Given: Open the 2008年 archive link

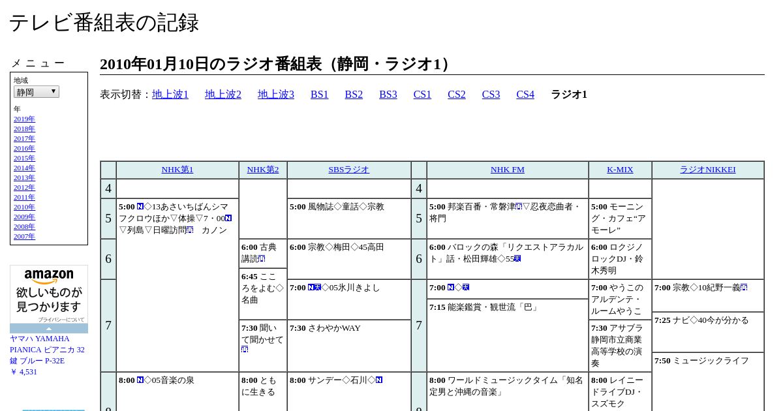Looking at the screenshot, I should point(24,226).
